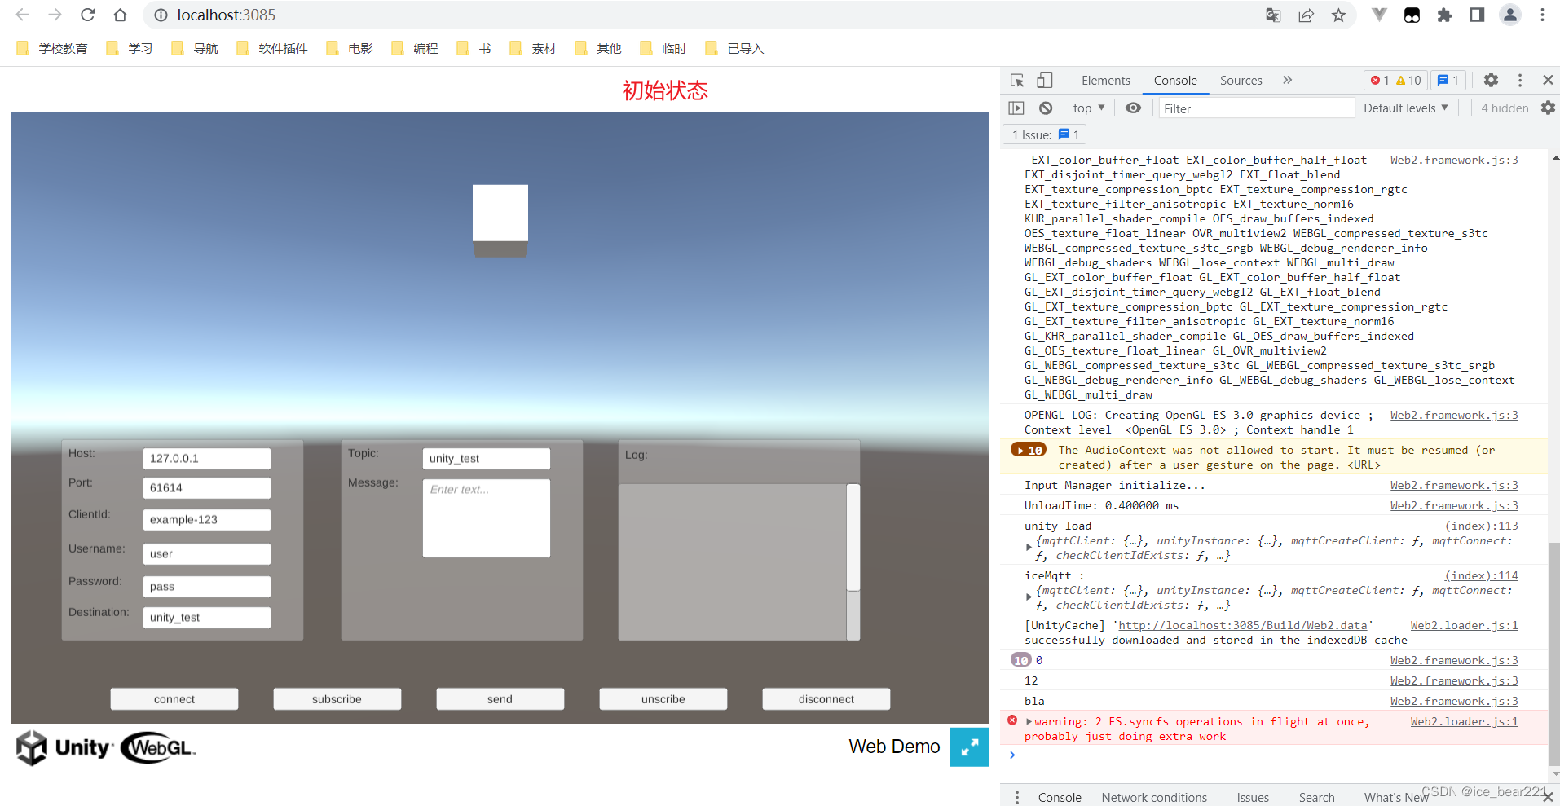This screenshot has width=1560, height=806.
Task: Open the create live expression eye icon
Action: click(1133, 107)
